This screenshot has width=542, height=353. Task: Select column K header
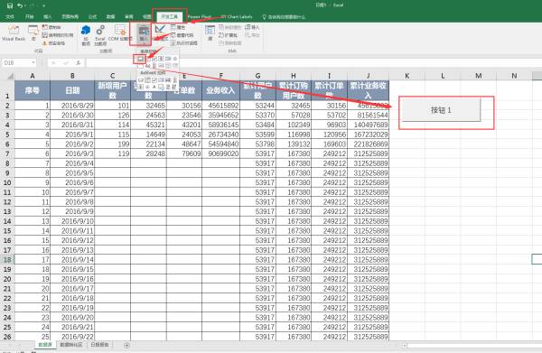tap(407, 76)
